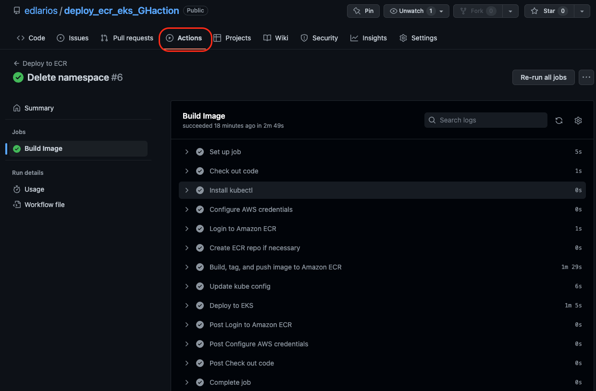Screen dimensions: 596x391
Task: Click the back arrow next to Deploy to ECR
Action: 15,63
